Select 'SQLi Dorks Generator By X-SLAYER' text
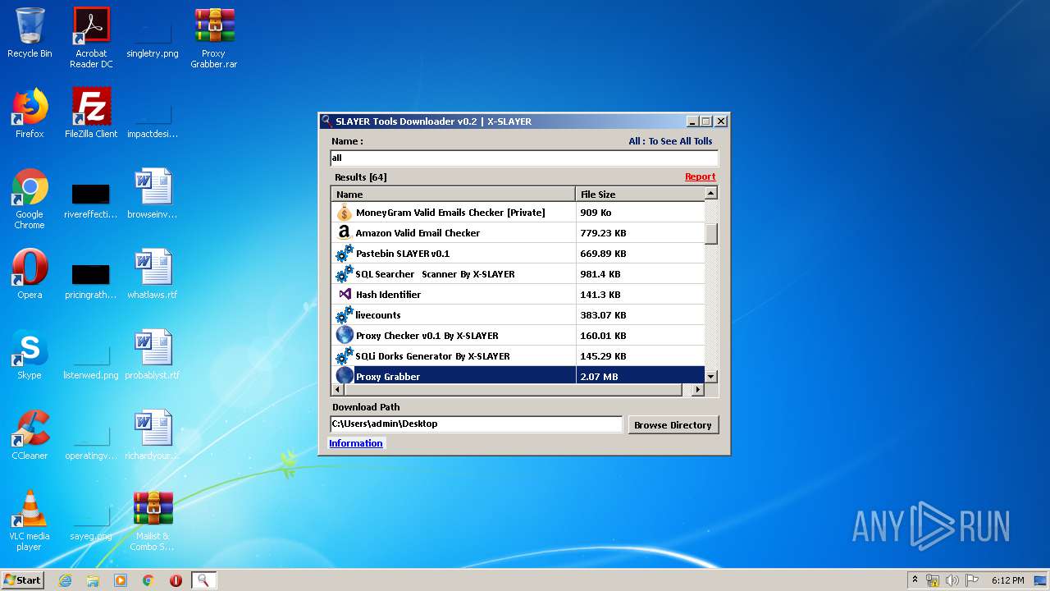The height and width of the screenshot is (591, 1050). [x=432, y=356]
